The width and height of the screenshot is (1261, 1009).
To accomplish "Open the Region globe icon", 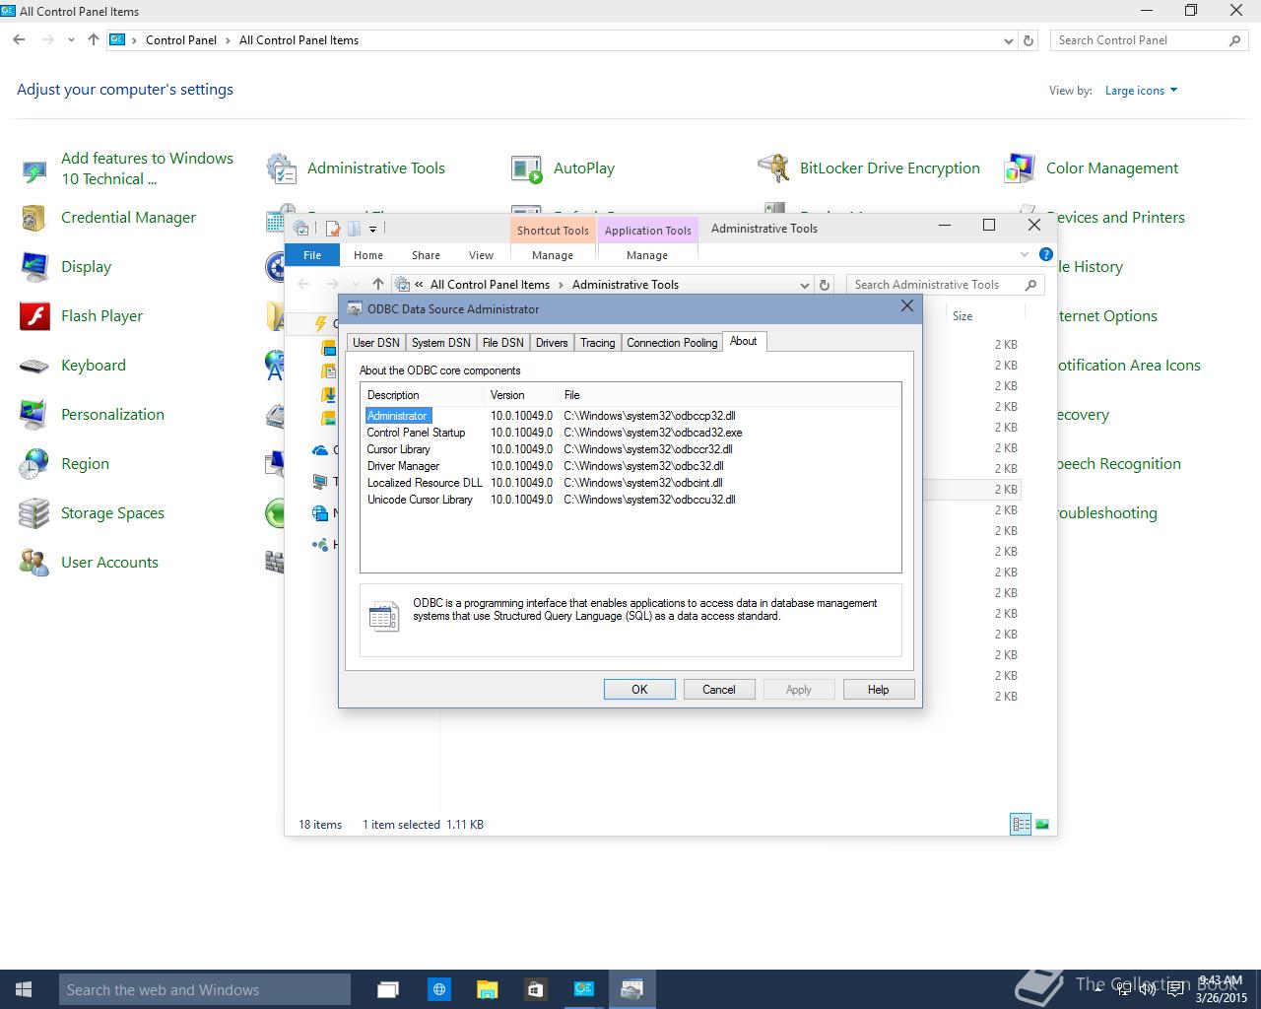I will coord(34,464).
